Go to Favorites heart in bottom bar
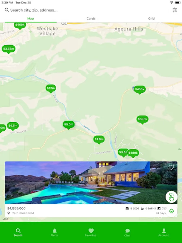Screen dimensions: 182x243 coord(91,232)
